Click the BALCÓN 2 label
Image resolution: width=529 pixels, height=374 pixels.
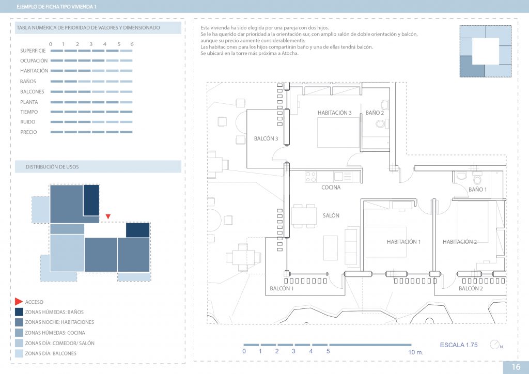point(471,288)
